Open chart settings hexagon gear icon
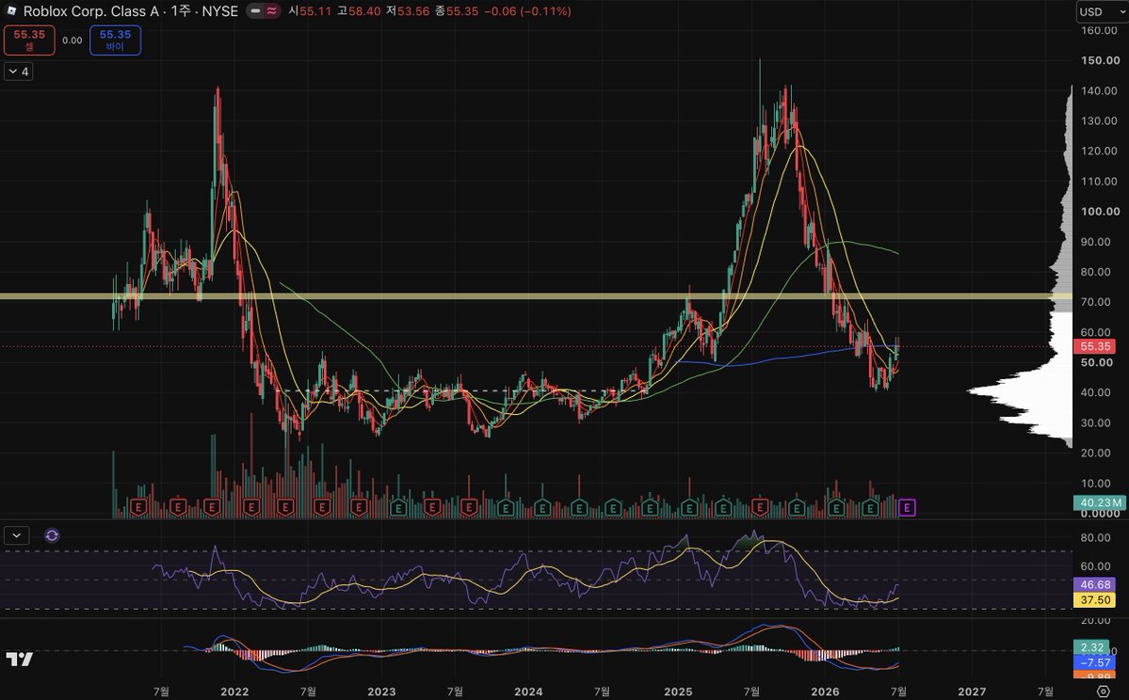The height and width of the screenshot is (700, 1129). (1103, 692)
